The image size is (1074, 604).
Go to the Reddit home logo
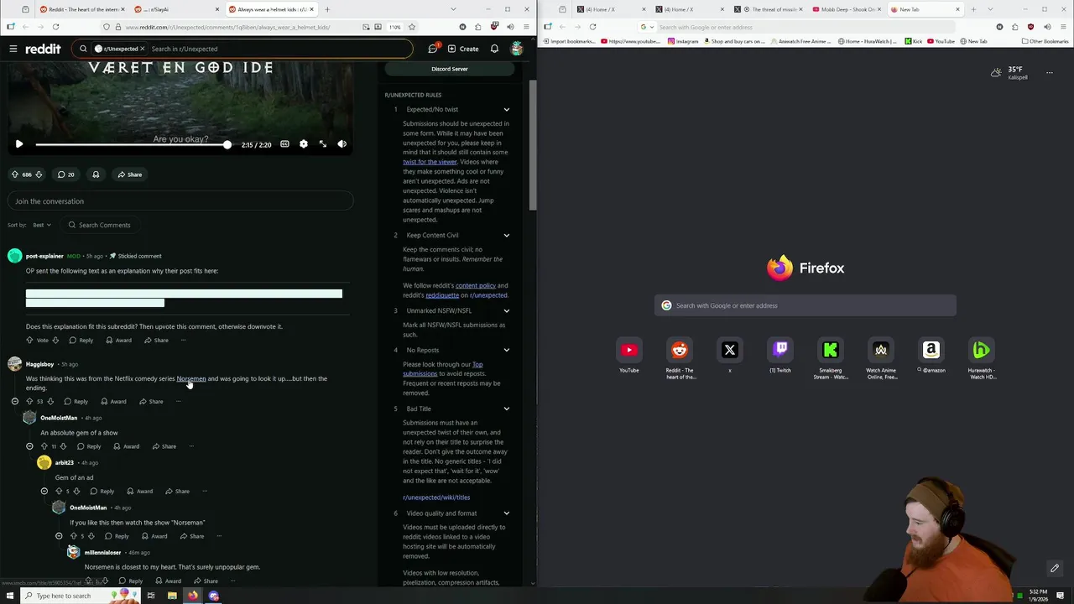point(43,49)
